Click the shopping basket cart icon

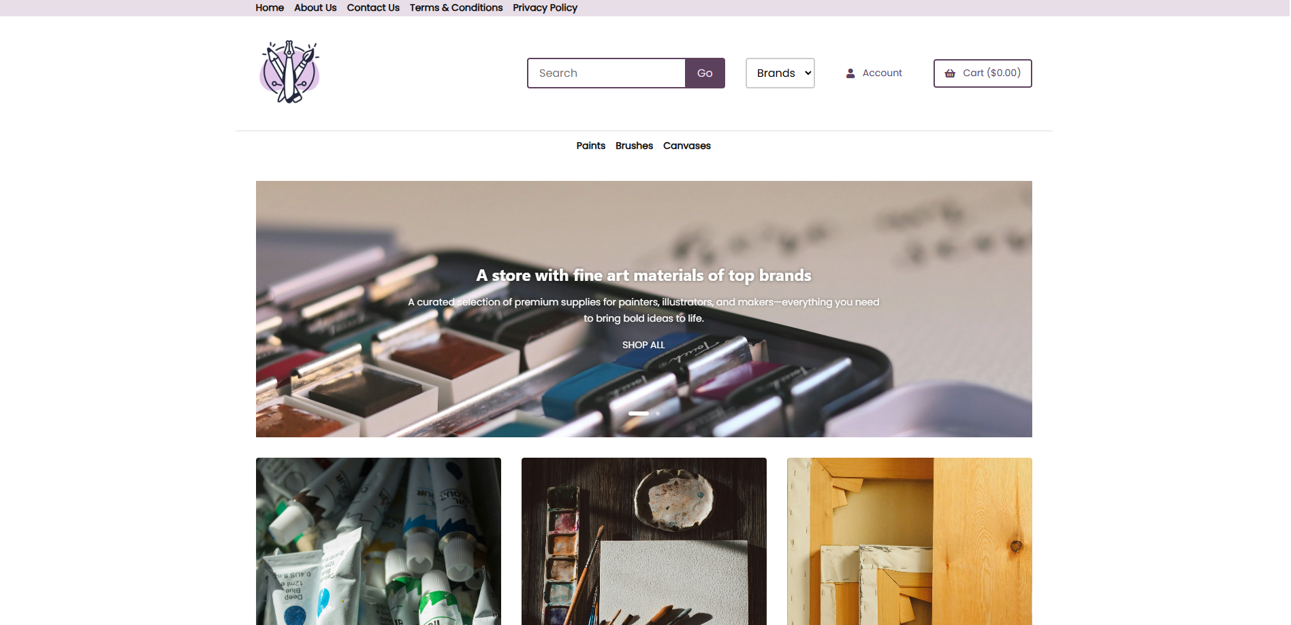(x=950, y=73)
